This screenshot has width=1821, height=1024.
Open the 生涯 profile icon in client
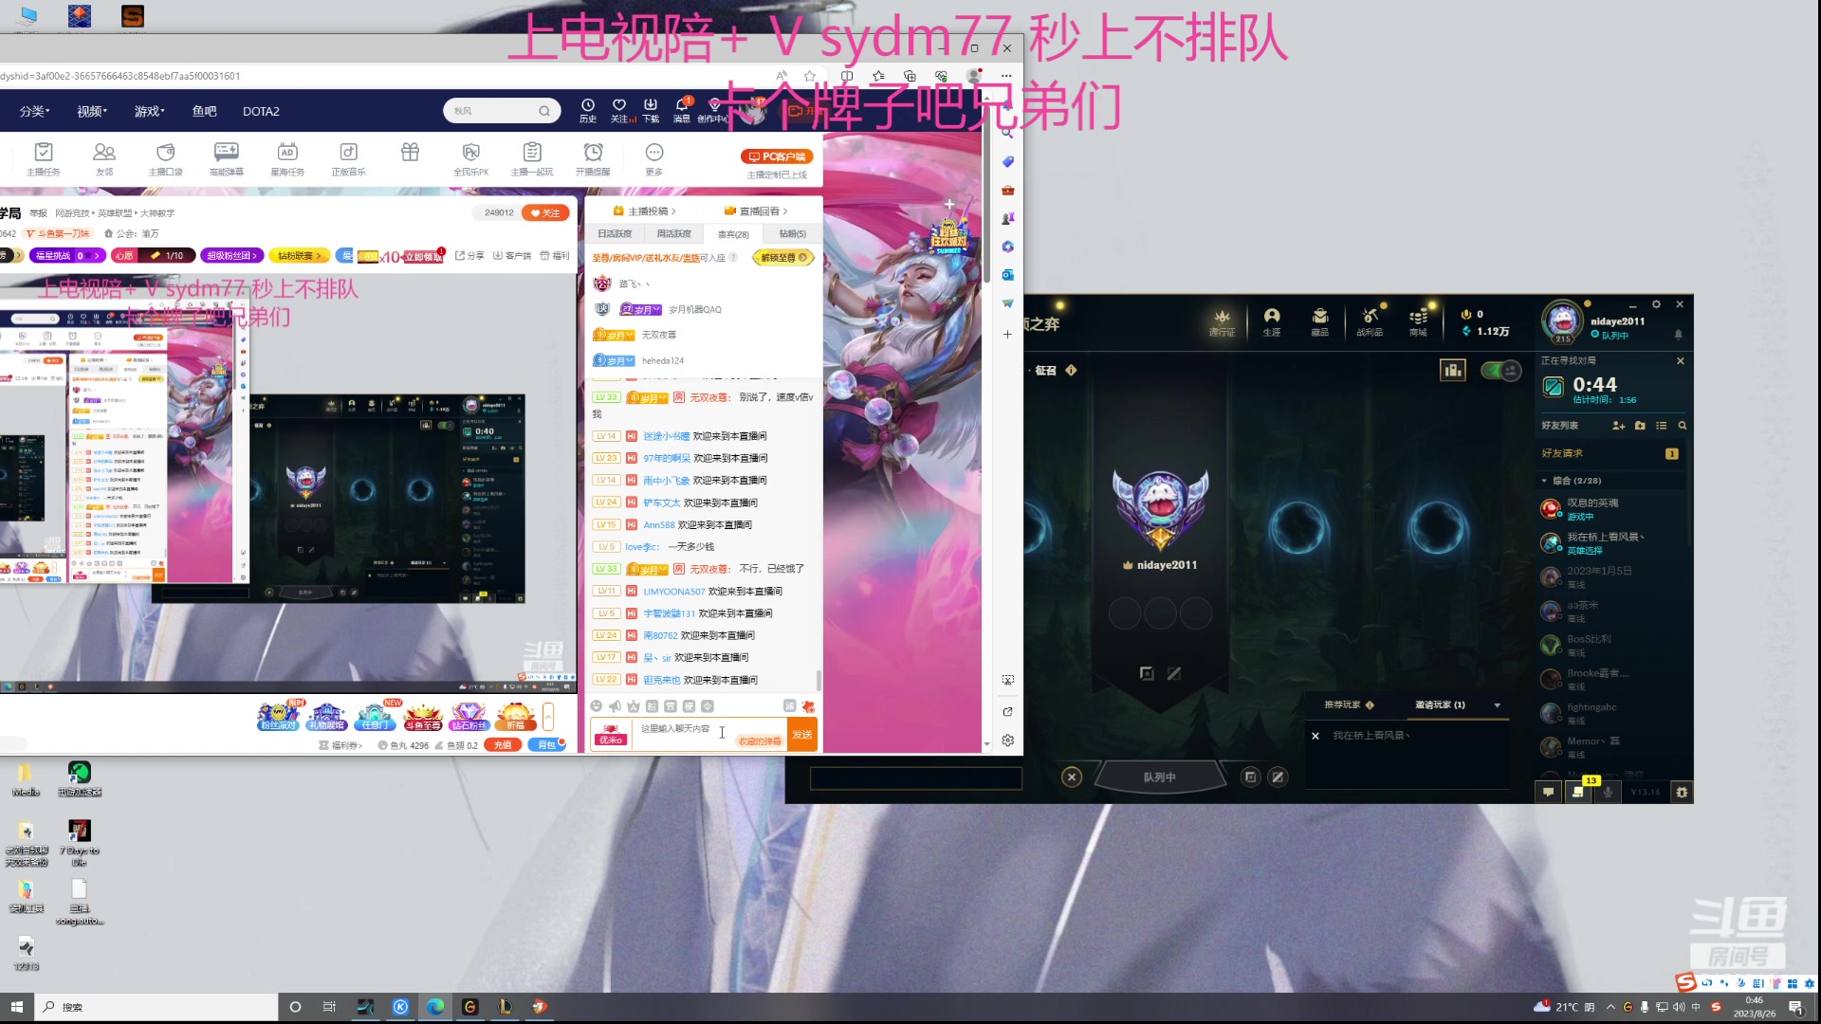pyautogui.click(x=1272, y=320)
